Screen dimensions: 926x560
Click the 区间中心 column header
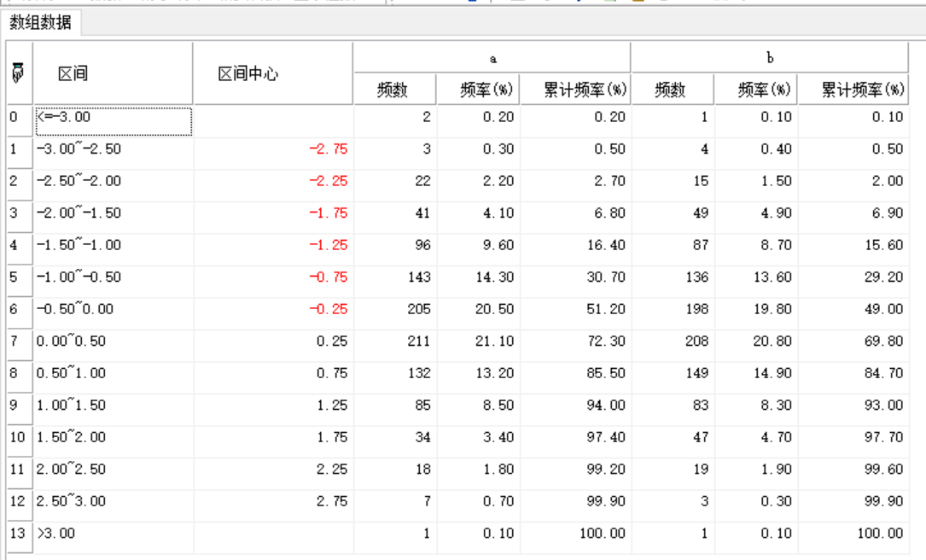pyautogui.click(x=248, y=74)
